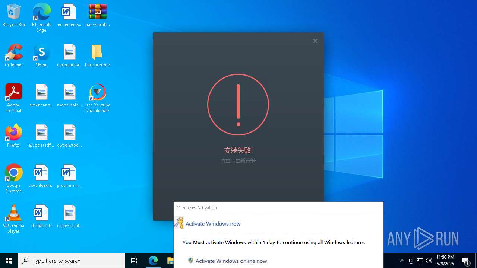Click the network tray icon
Screen dimensions: 477x268
coord(420,261)
